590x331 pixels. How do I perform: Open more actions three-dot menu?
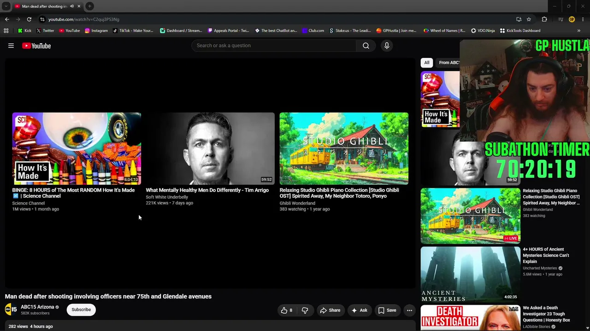(x=409, y=310)
